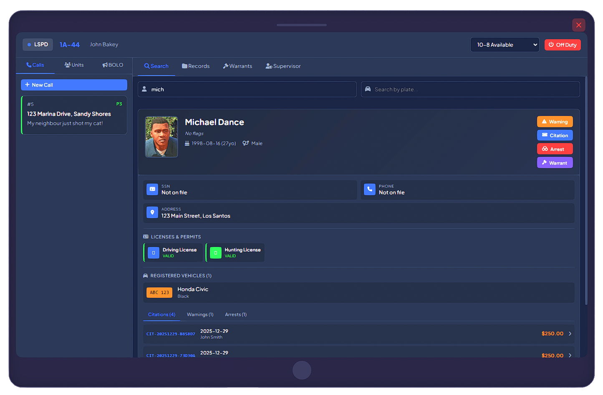The image size is (603, 395).
Task: Click citation number CIT-20251229-8858D7
Action: (171, 334)
